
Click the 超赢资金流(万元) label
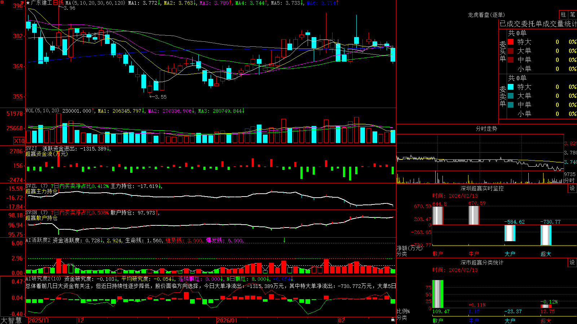(47, 154)
